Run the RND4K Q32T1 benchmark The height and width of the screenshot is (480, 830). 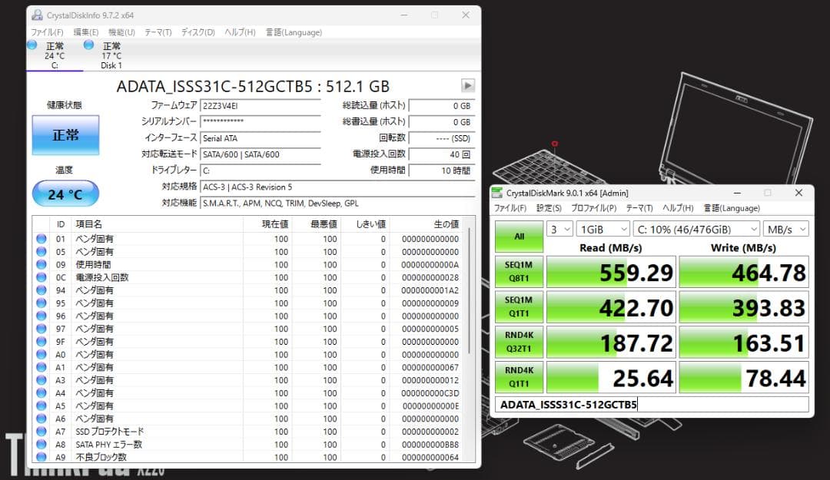(520, 343)
